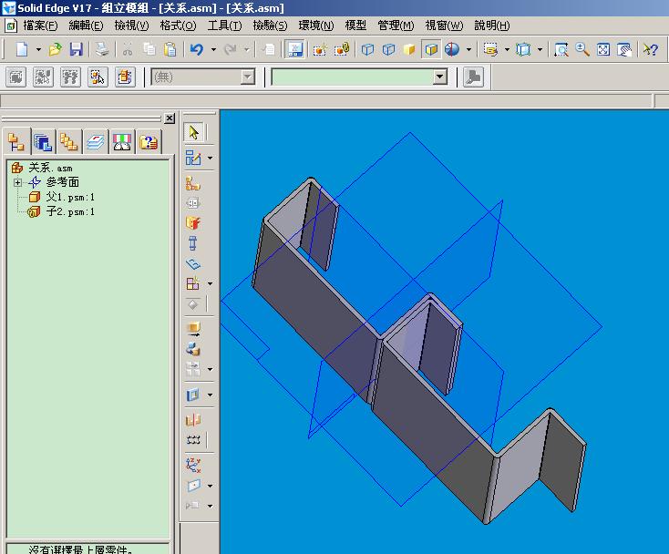Image resolution: width=669 pixels, height=554 pixels.
Task: Save the assembly file
Action: (76, 49)
